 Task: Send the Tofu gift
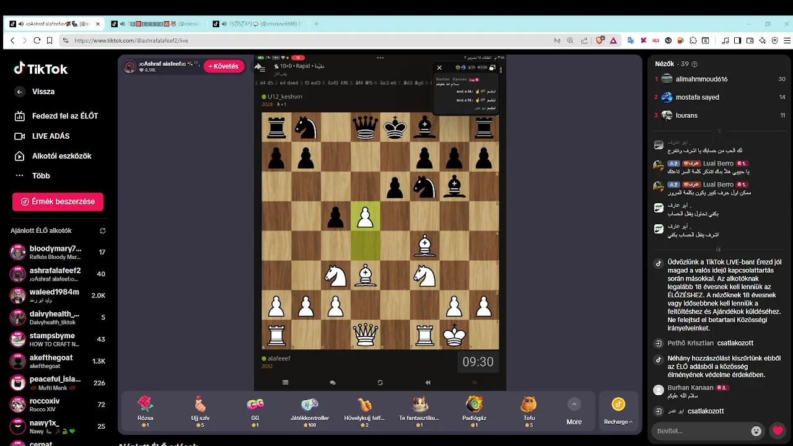(528, 412)
